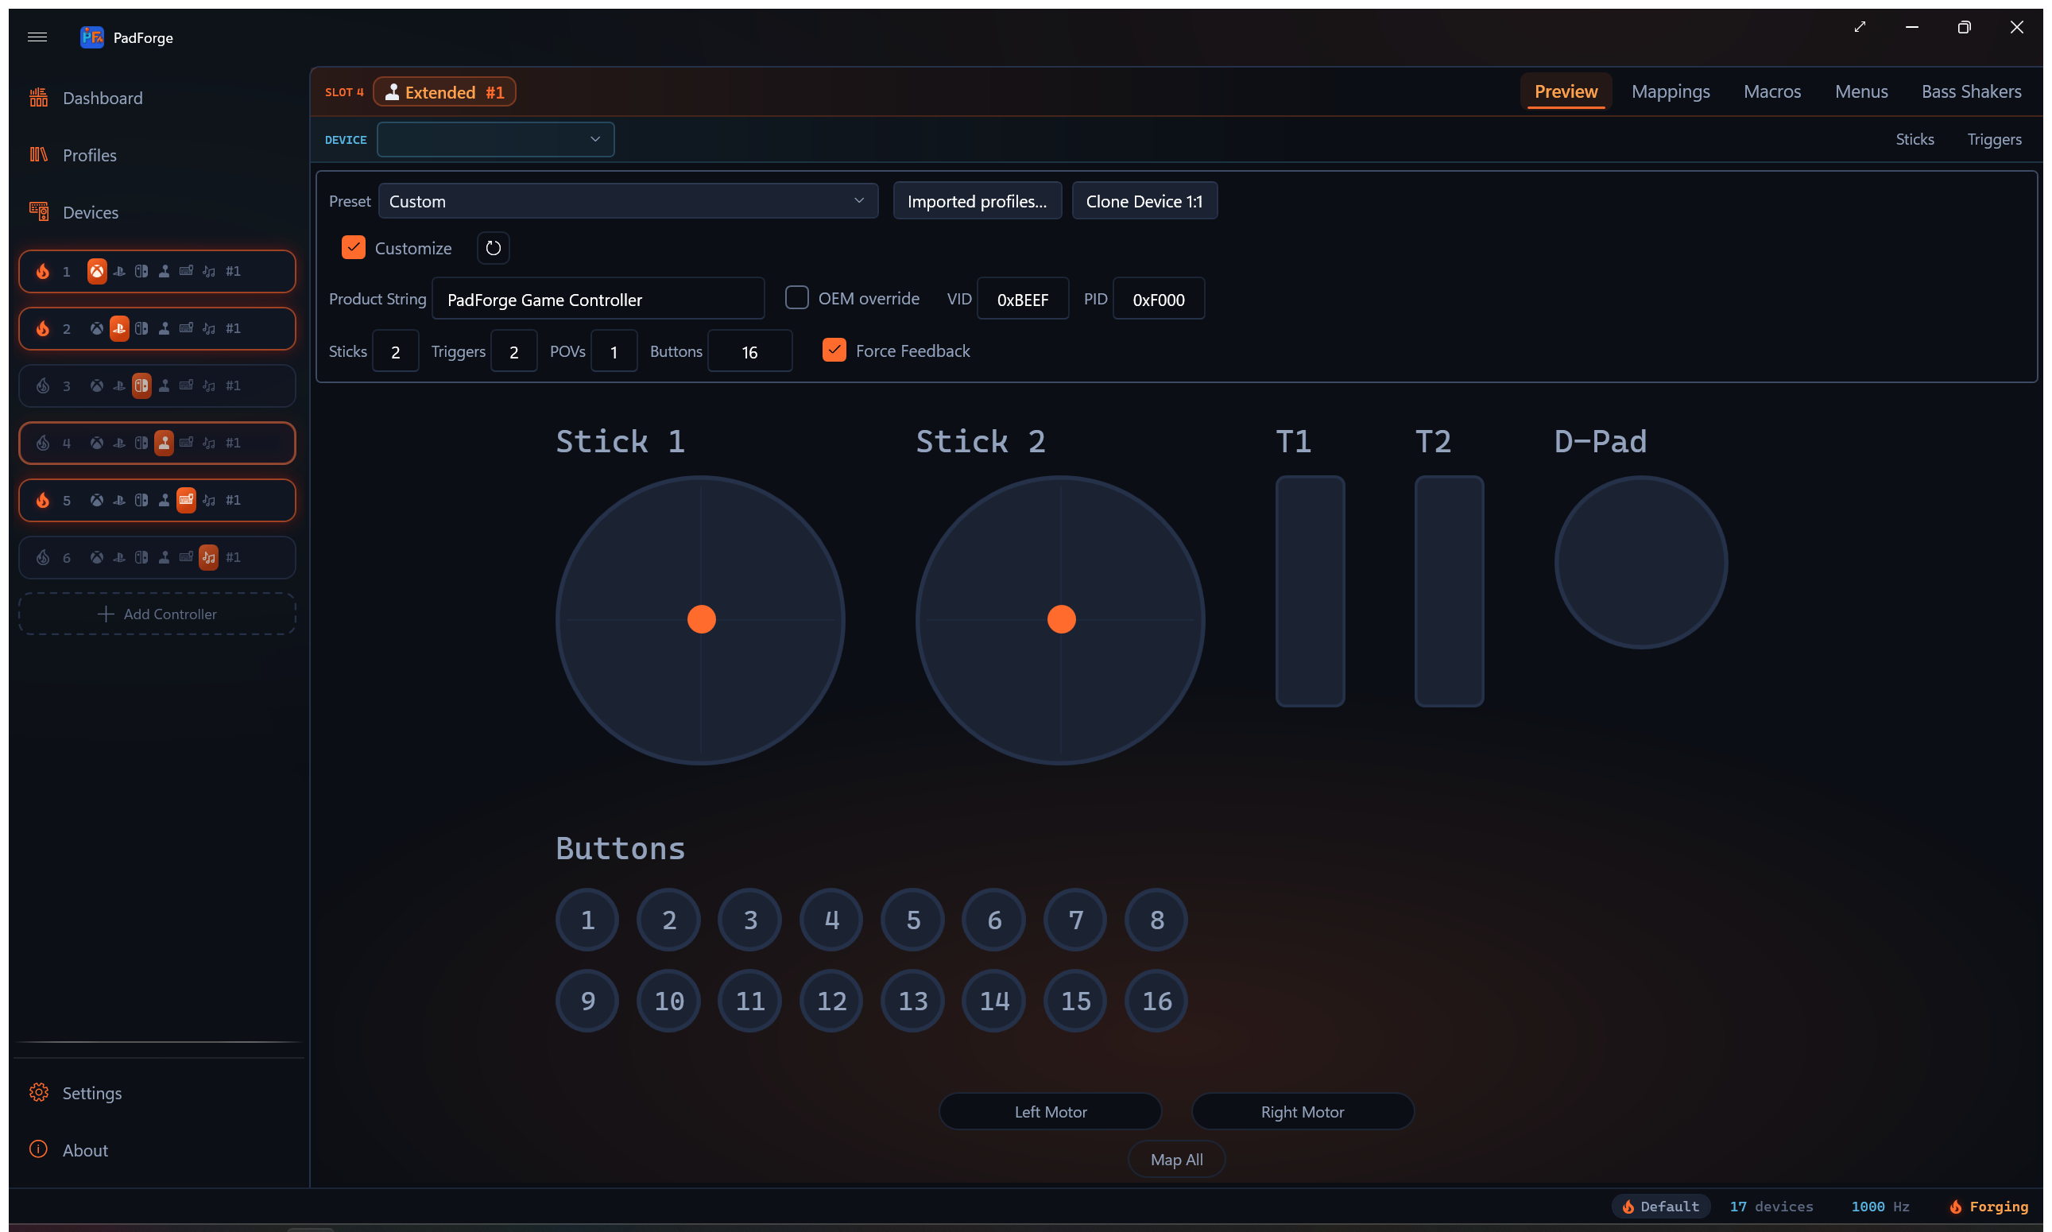This screenshot has height=1232, width=2052.
Task: Select the Switch controller icon in slot 3
Action: click(142, 386)
